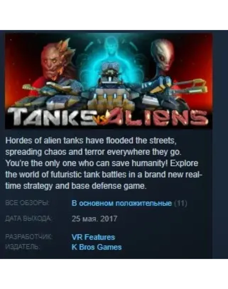Select the release date 25 мая. 2017
This screenshot has width=228, height=289.
[94, 219]
